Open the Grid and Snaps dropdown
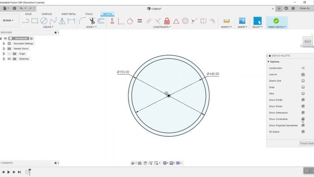 pyautogui.click(x=172, y=163)
